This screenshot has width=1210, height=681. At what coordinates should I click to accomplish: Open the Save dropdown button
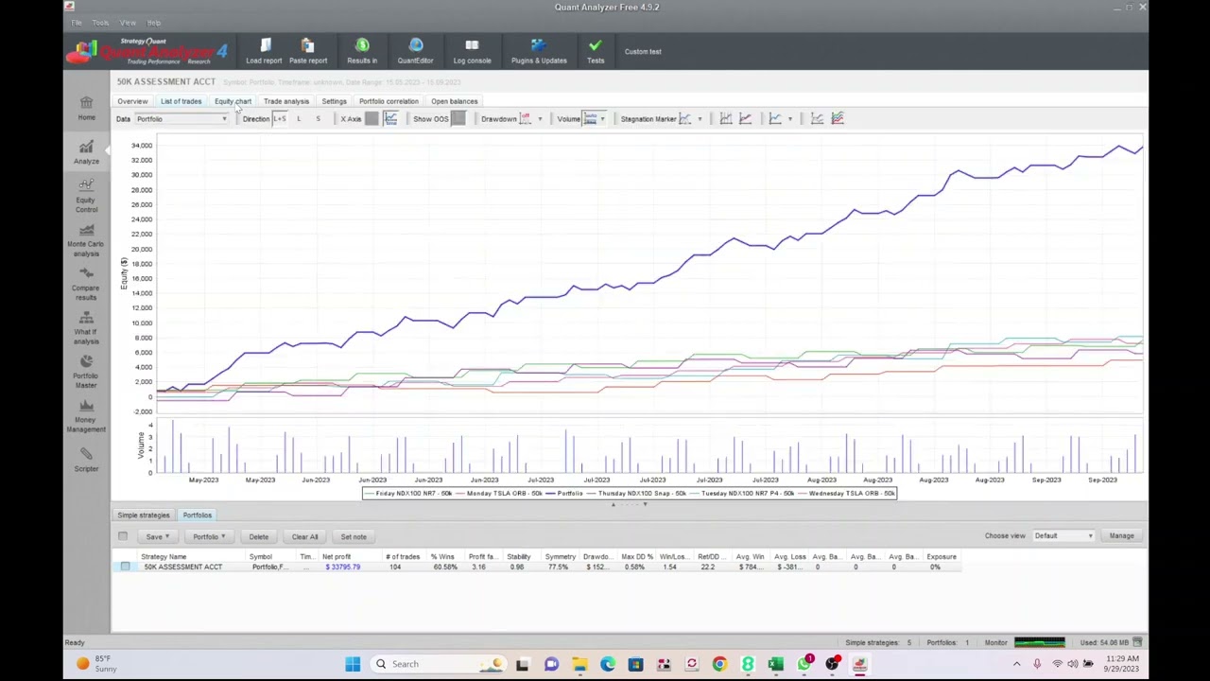(x=156, y=536)
